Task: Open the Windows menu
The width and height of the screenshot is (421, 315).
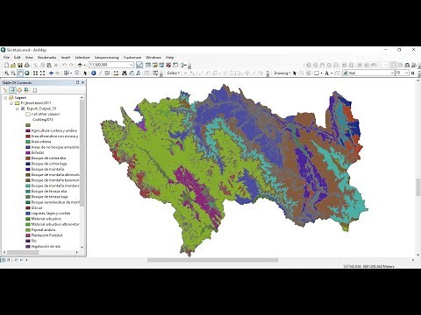Action: coord(153,58)
